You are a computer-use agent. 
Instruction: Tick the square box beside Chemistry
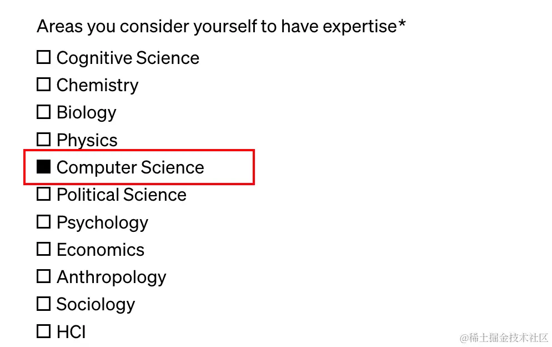pos(44,85)
